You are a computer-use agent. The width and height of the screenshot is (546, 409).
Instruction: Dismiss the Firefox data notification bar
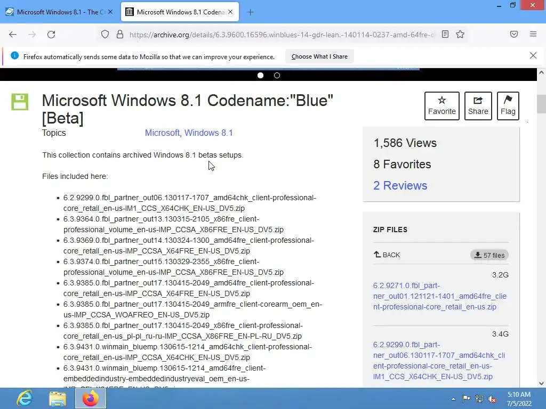coord(533,55)
